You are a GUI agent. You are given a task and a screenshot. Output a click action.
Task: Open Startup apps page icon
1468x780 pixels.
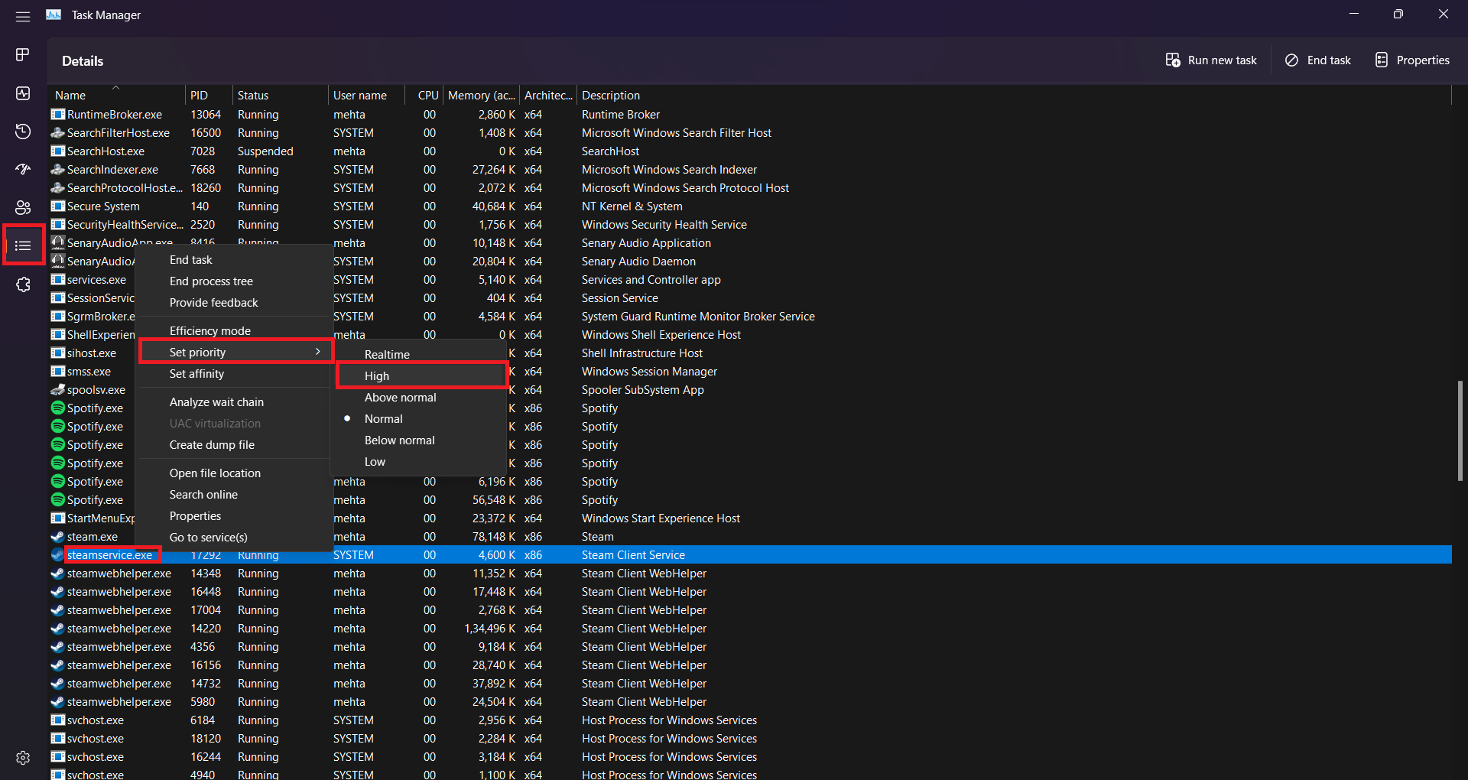(x=23, y=169)
